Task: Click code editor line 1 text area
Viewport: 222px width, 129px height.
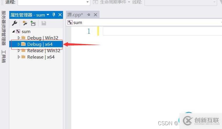Action: coord(162,31)
